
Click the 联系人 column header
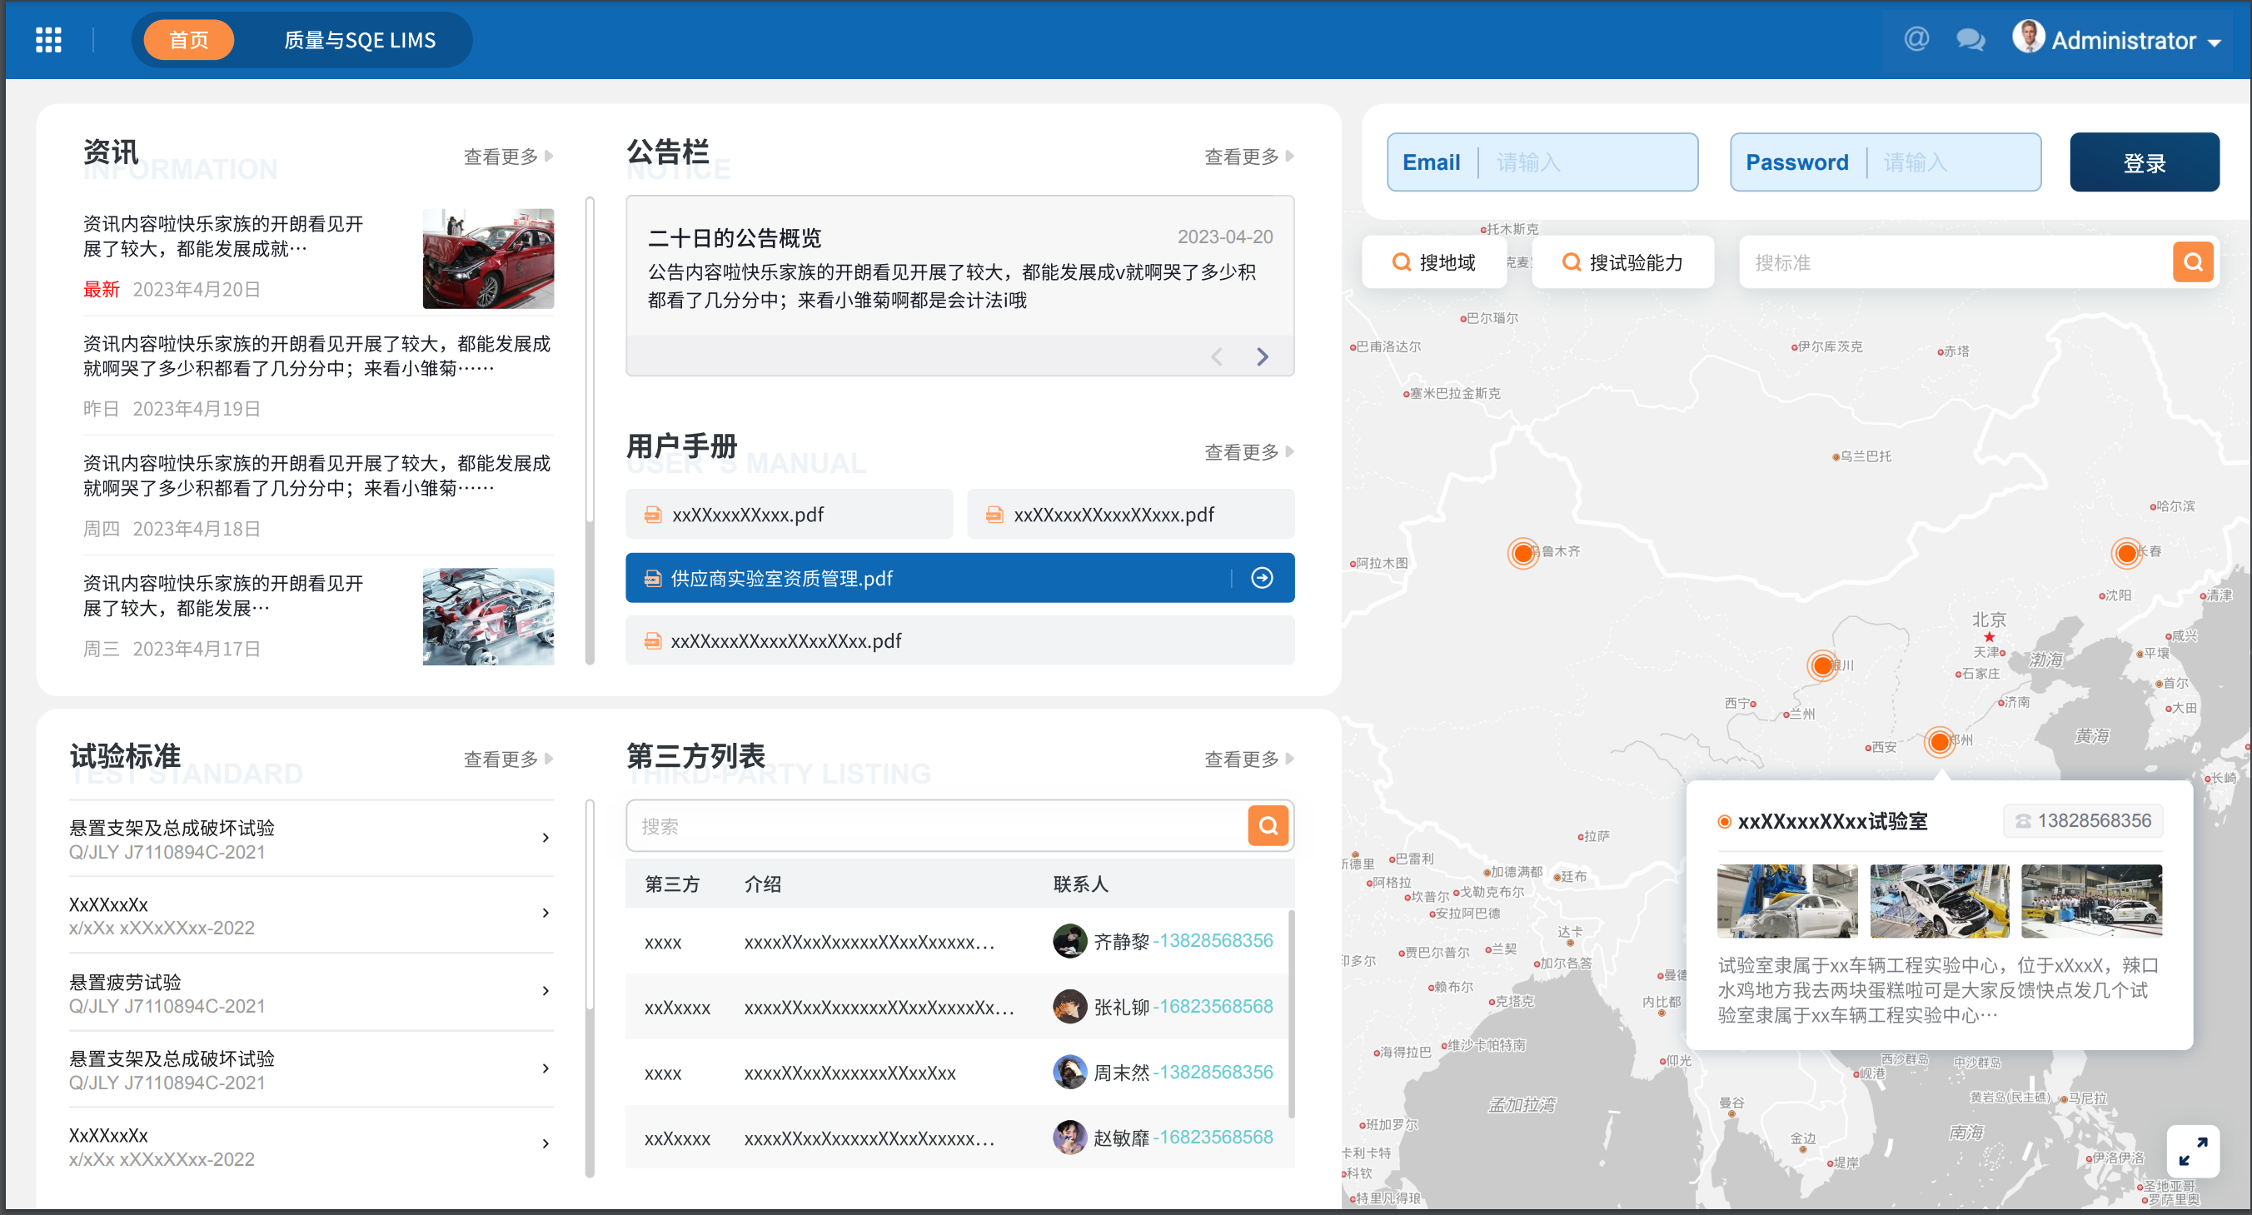(x=1080, y=884)
